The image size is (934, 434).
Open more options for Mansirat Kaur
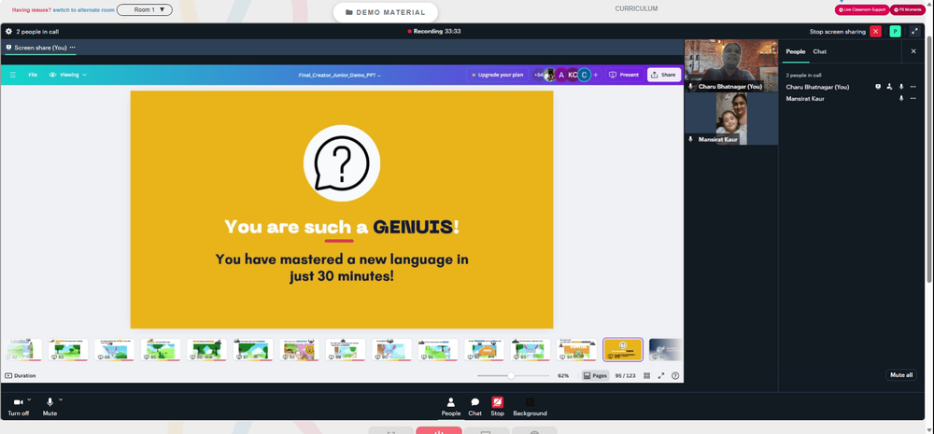pos(913,99)
